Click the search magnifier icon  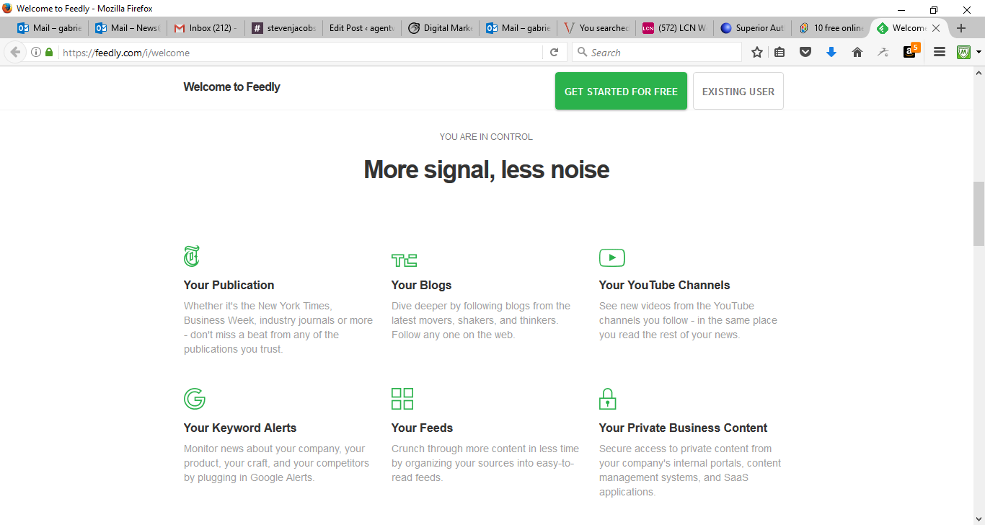click(x=581, y=52)
